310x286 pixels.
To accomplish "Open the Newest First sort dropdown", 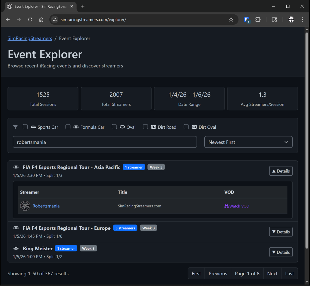I will 248,142.
